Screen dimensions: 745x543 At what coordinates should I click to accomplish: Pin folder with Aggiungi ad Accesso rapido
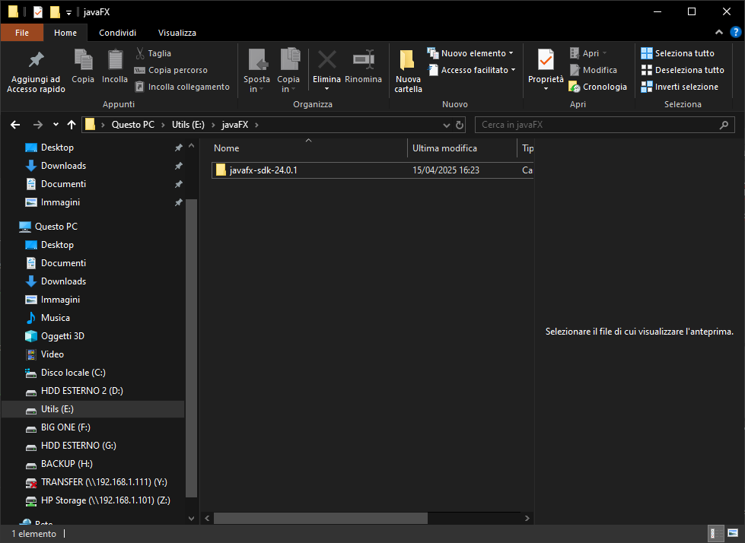[x=36, y=71]
